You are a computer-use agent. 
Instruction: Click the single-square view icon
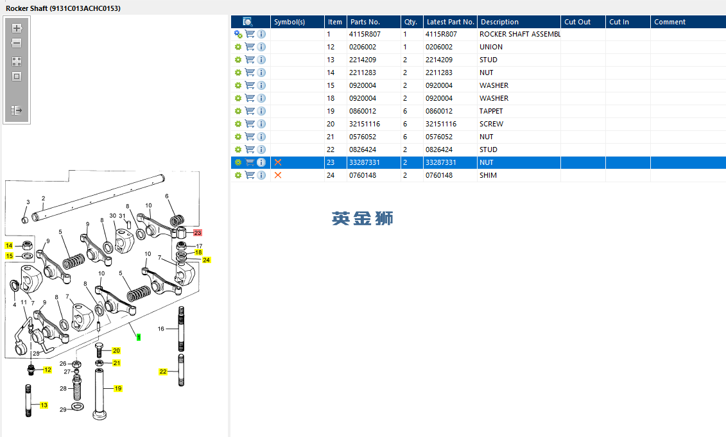17,76
